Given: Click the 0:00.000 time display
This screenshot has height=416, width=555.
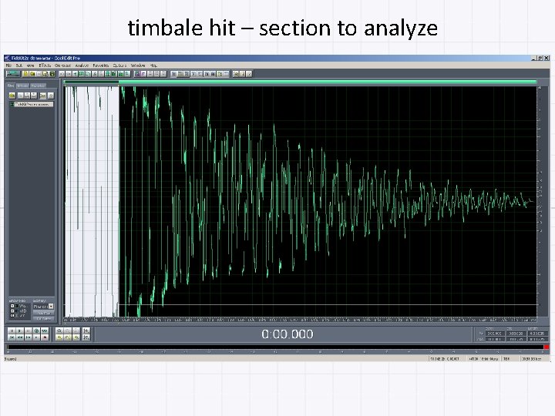Looking at the screenshot, I should [288, 334].
